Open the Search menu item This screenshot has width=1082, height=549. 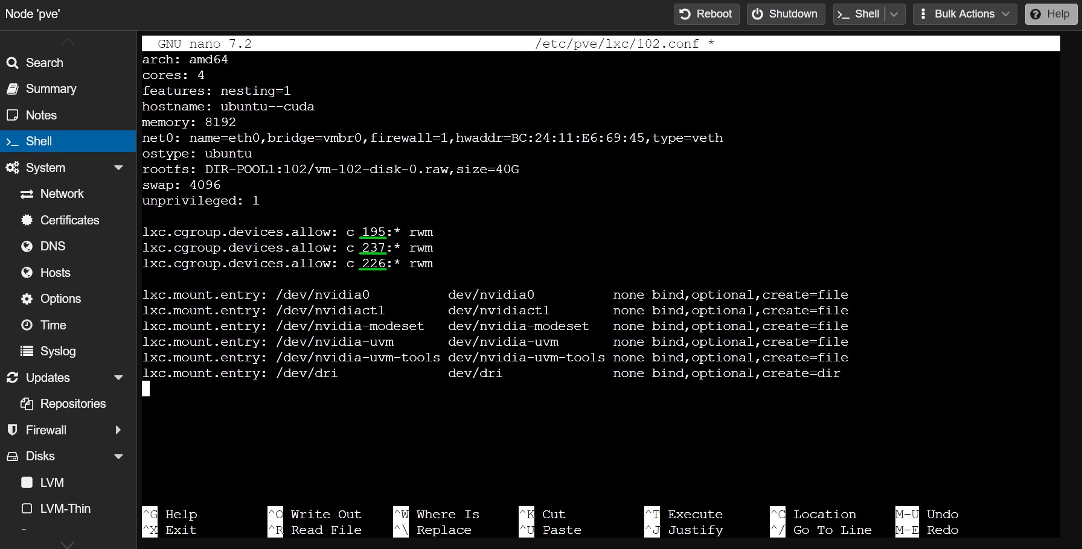pyautogui.click(x=68, y=63)
